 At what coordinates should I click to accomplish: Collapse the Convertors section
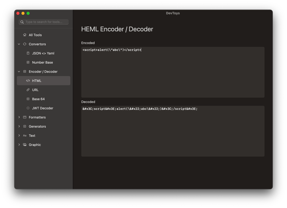click(x=19, y=44)
